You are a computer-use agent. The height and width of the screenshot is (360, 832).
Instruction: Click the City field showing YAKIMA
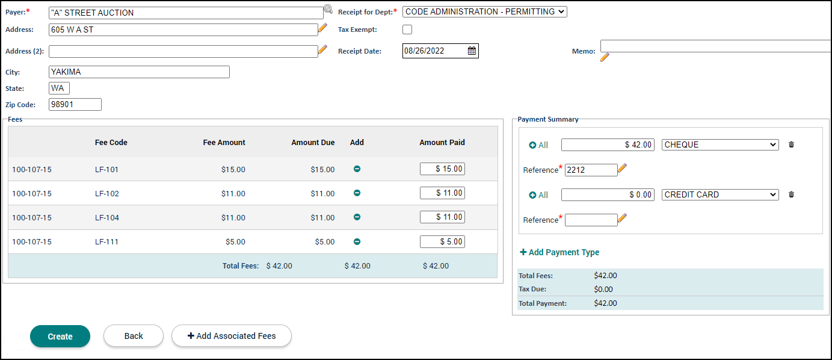tap(139, 72)
